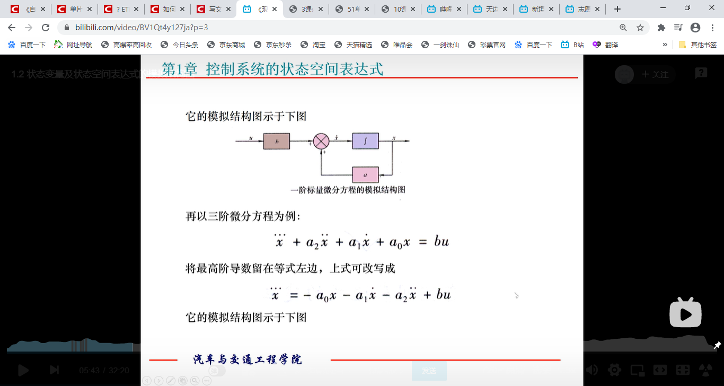
Task: Switch to the 天边 tab
Action: point(490,9)
